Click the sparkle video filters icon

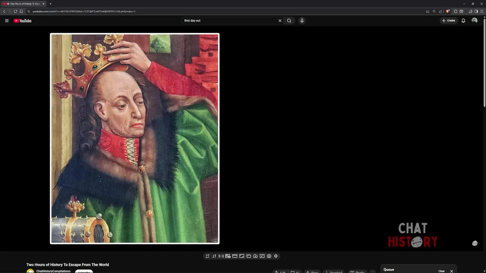[262, 256]
